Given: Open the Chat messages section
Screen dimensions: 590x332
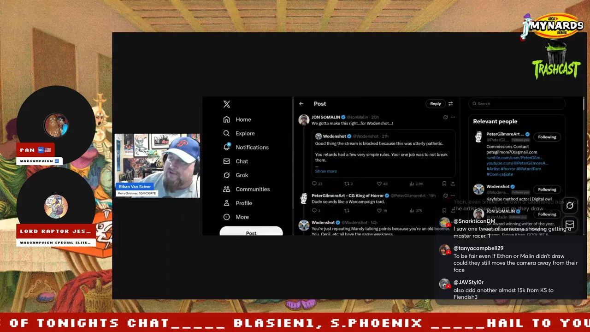Looking at the screenshot, I should click(236, 161).
